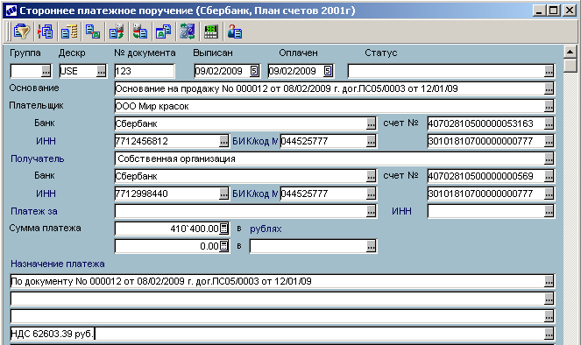
Task: Open Статус field ellipsis button
Action: (549, 71)
